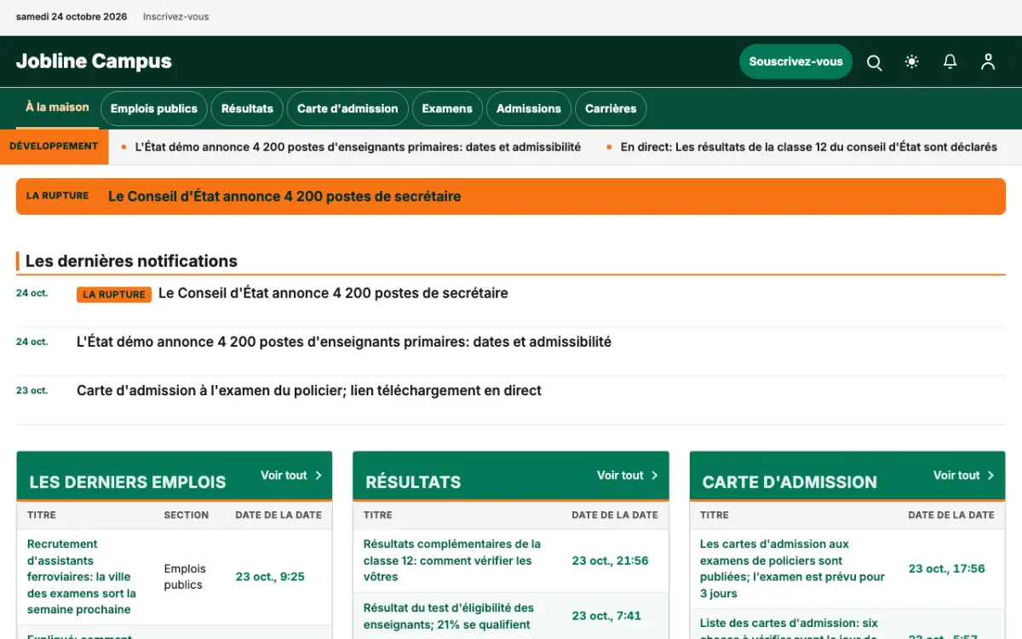Open the Emplois publics tab

pos(153,108)
